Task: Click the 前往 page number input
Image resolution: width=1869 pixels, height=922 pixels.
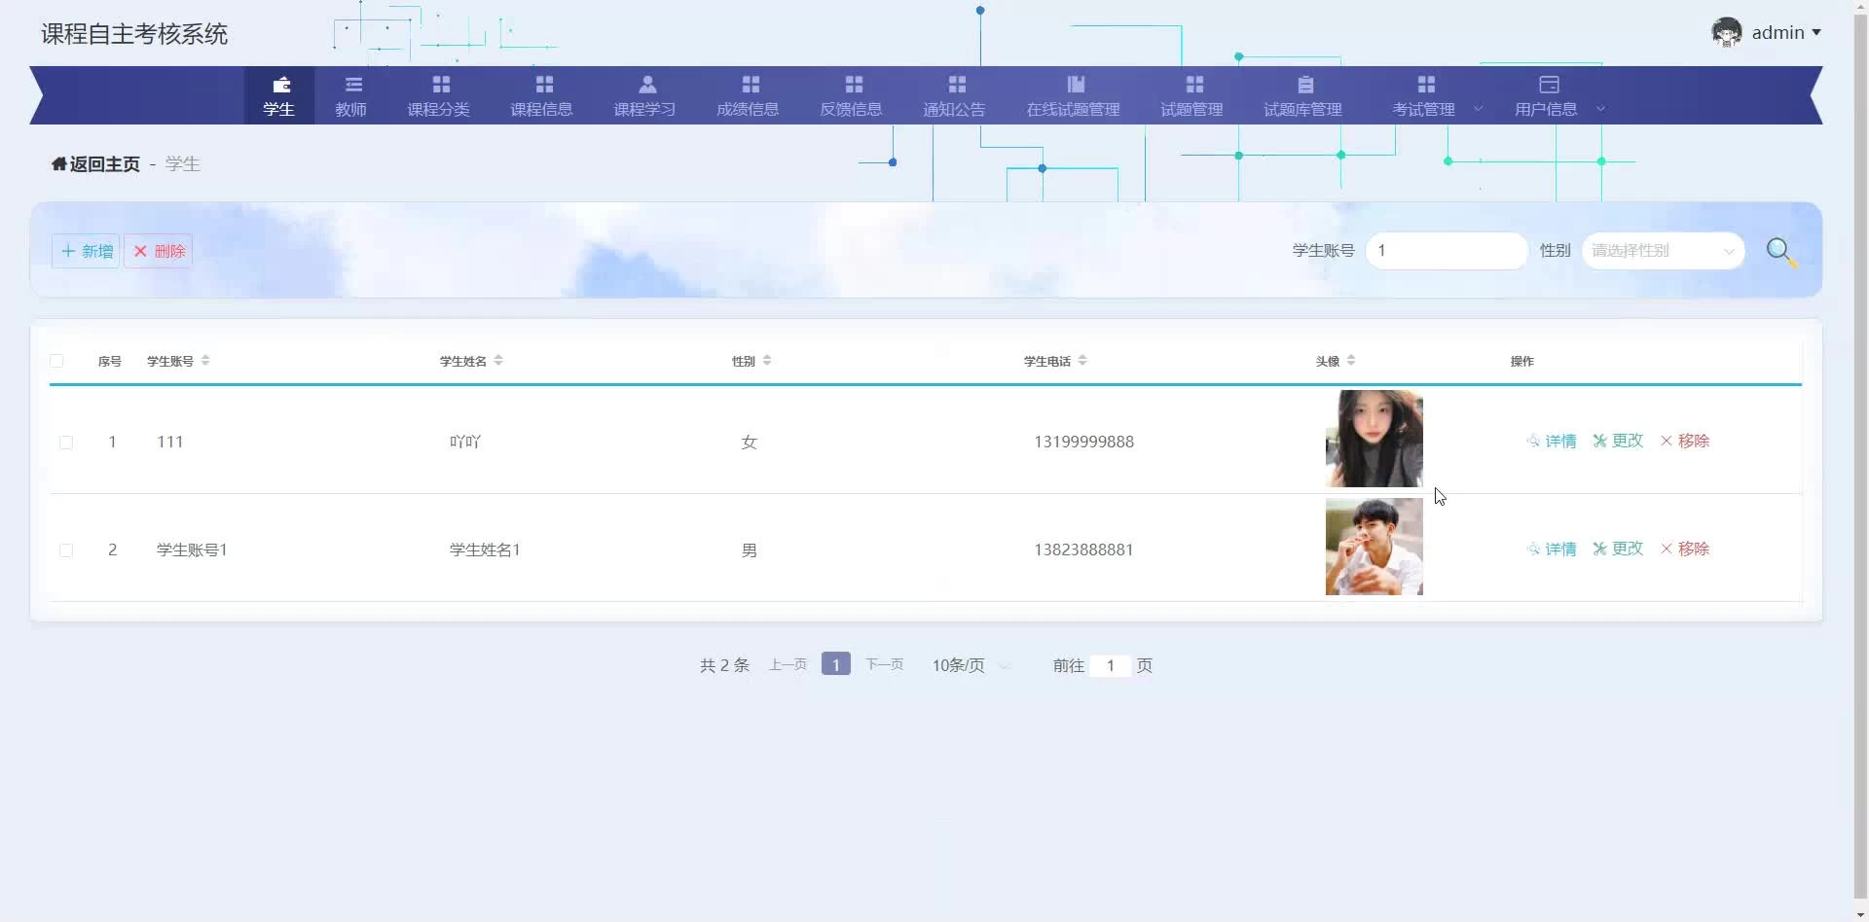Action: tap(1110, 665)
